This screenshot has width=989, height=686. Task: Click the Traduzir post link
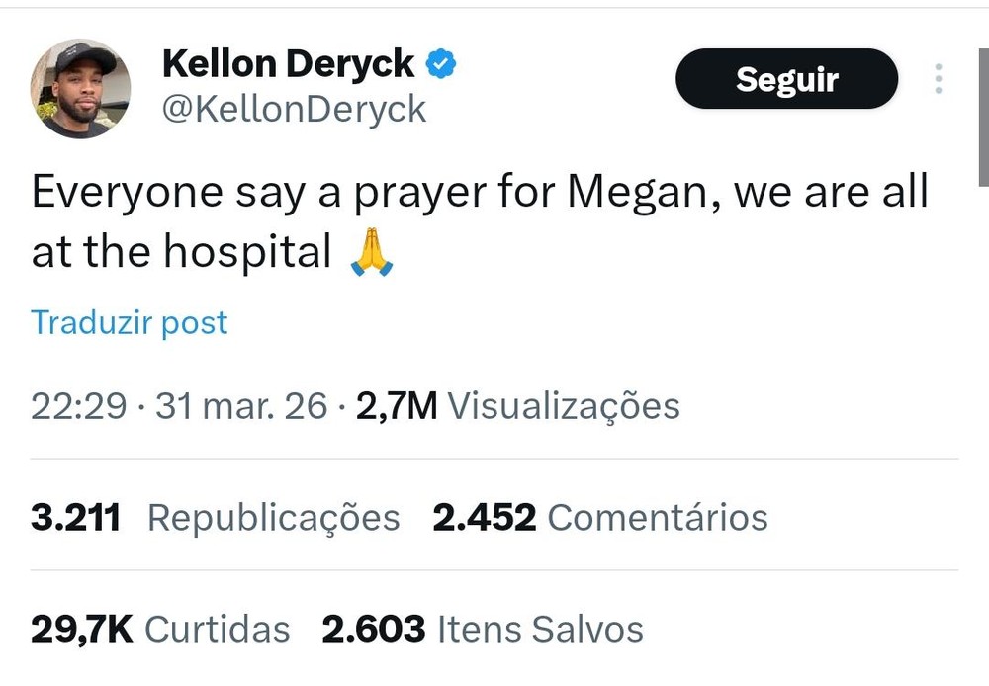[x=130, y=322]
